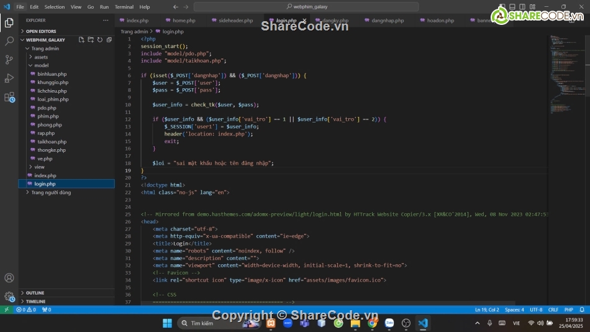Screen dimensions: 590x332
Task: Click the New File icon in Explorer
Action: point(81,40)
